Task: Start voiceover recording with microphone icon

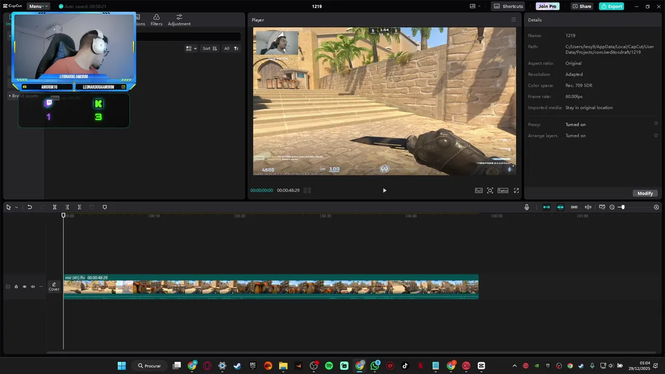Action: point(527,207)
